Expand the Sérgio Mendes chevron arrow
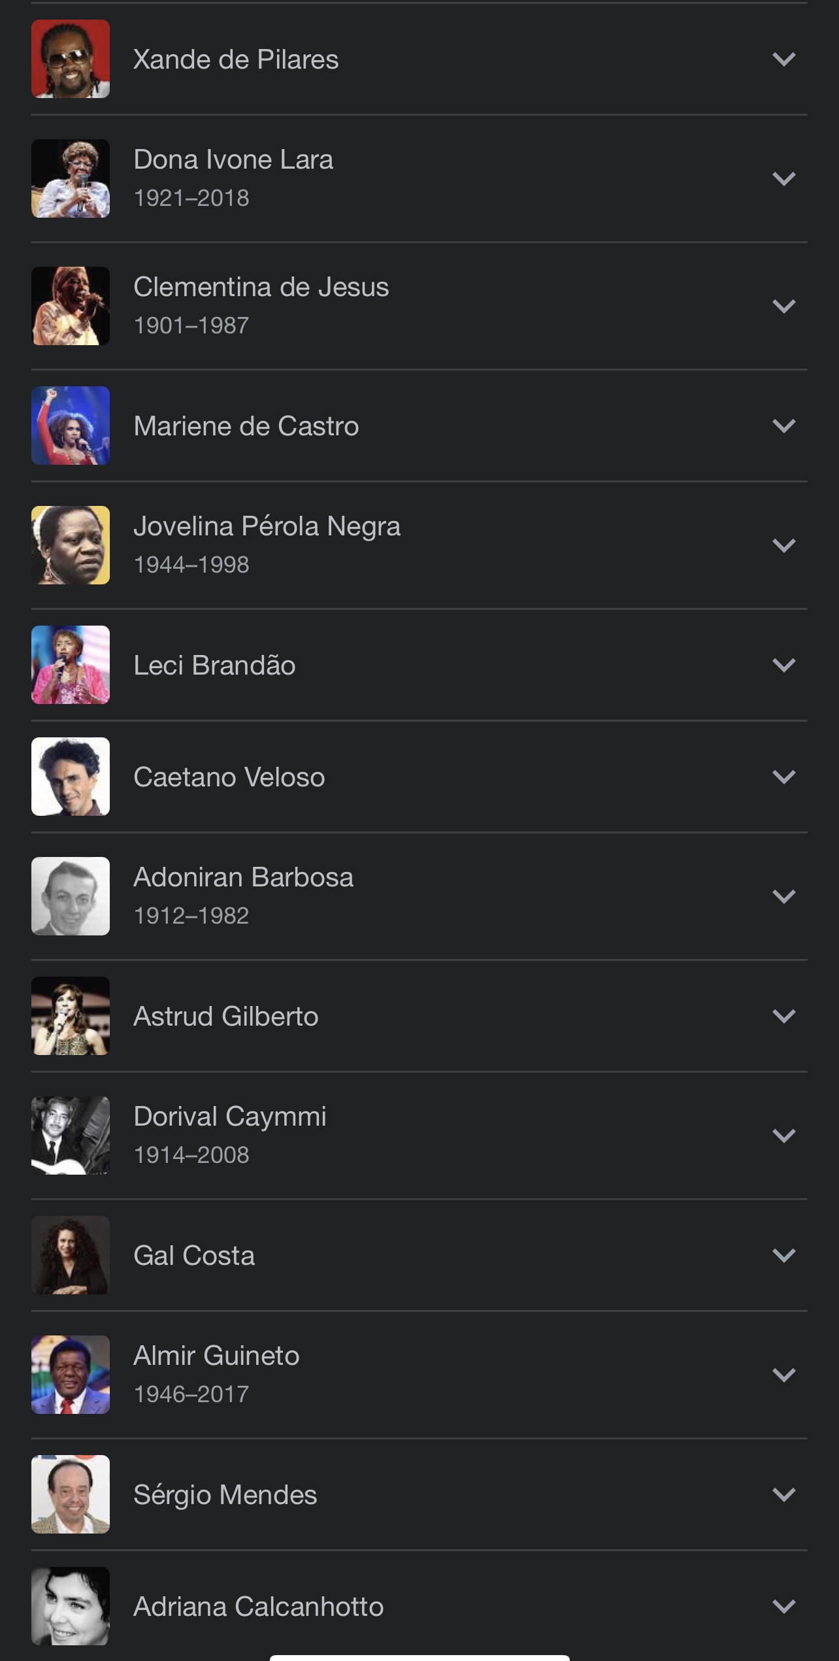This screenshot has width=839, height=1661. pyautogui.click(x=783, y=1495)
